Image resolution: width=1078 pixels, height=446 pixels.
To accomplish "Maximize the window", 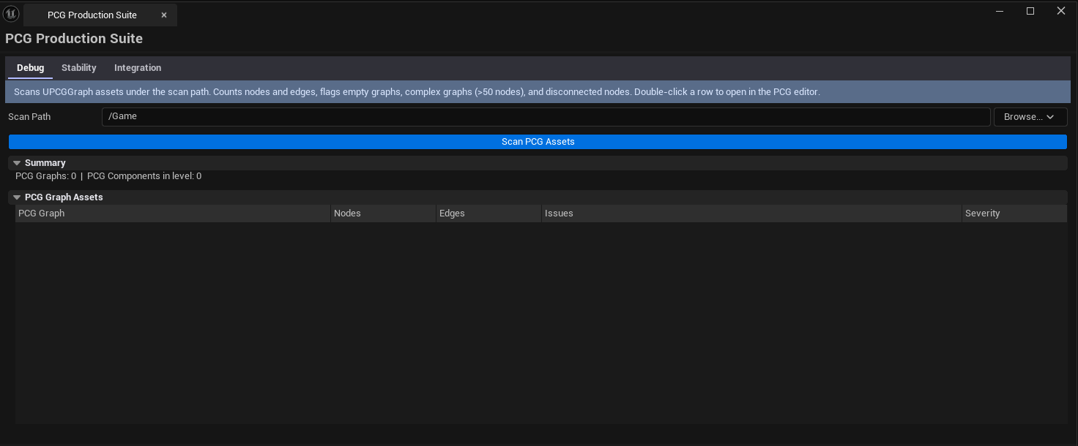I will 1030,11.
